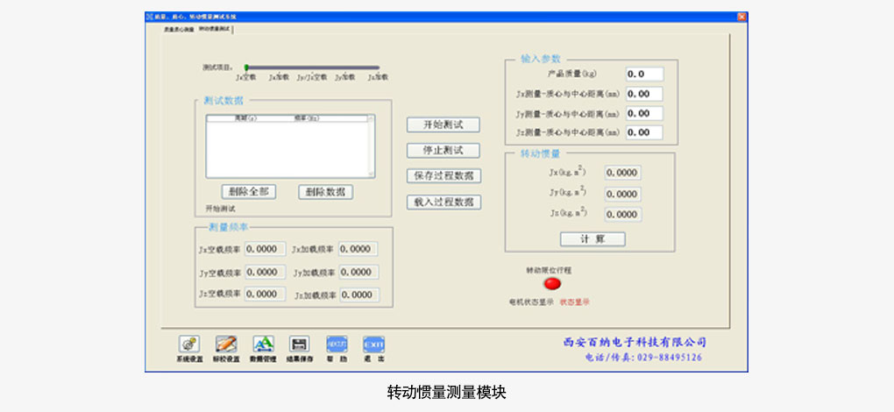Click the Jx空载频率 value field
This screenshot has width=894, height=412.
click(x=266, y=249)
